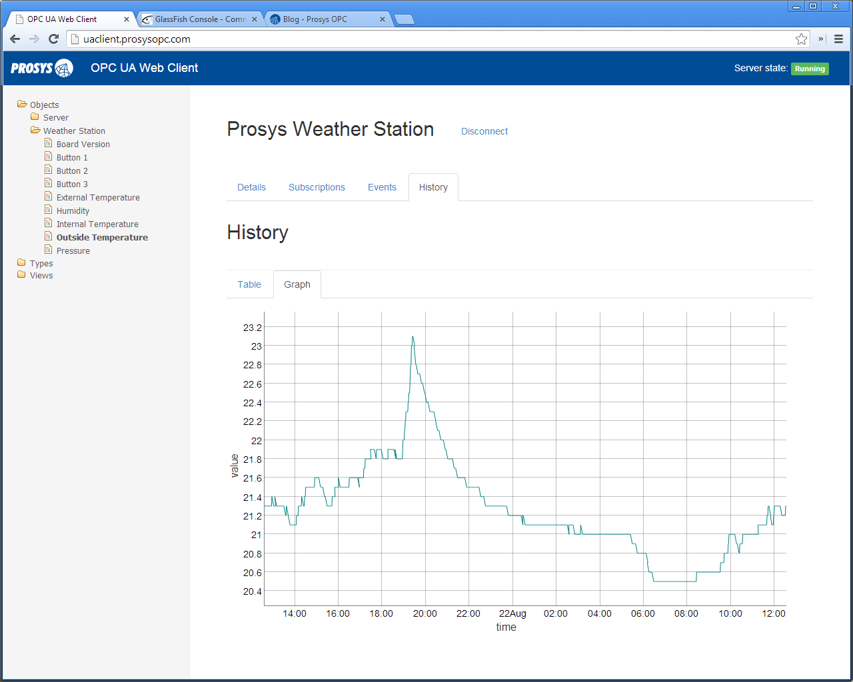Click the Button 2 document icon
Viewport: 853px width, 682px height.
(48, 170)
